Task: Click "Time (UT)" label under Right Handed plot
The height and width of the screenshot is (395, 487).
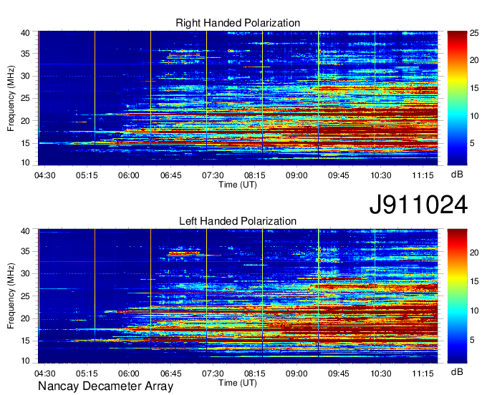Action: point(238,185)
